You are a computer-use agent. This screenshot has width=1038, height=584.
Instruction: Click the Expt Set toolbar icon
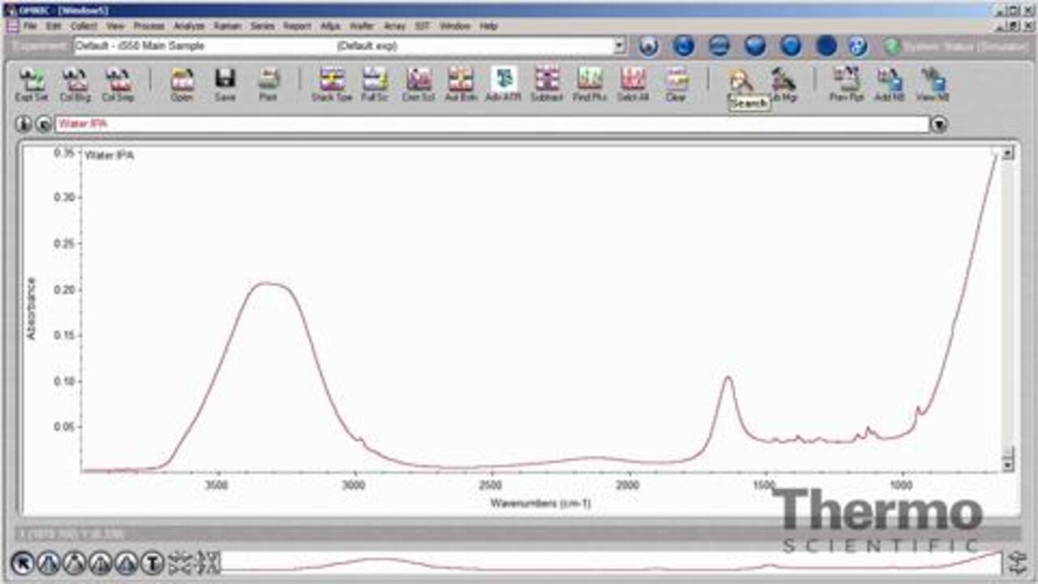tap(32, 83)
